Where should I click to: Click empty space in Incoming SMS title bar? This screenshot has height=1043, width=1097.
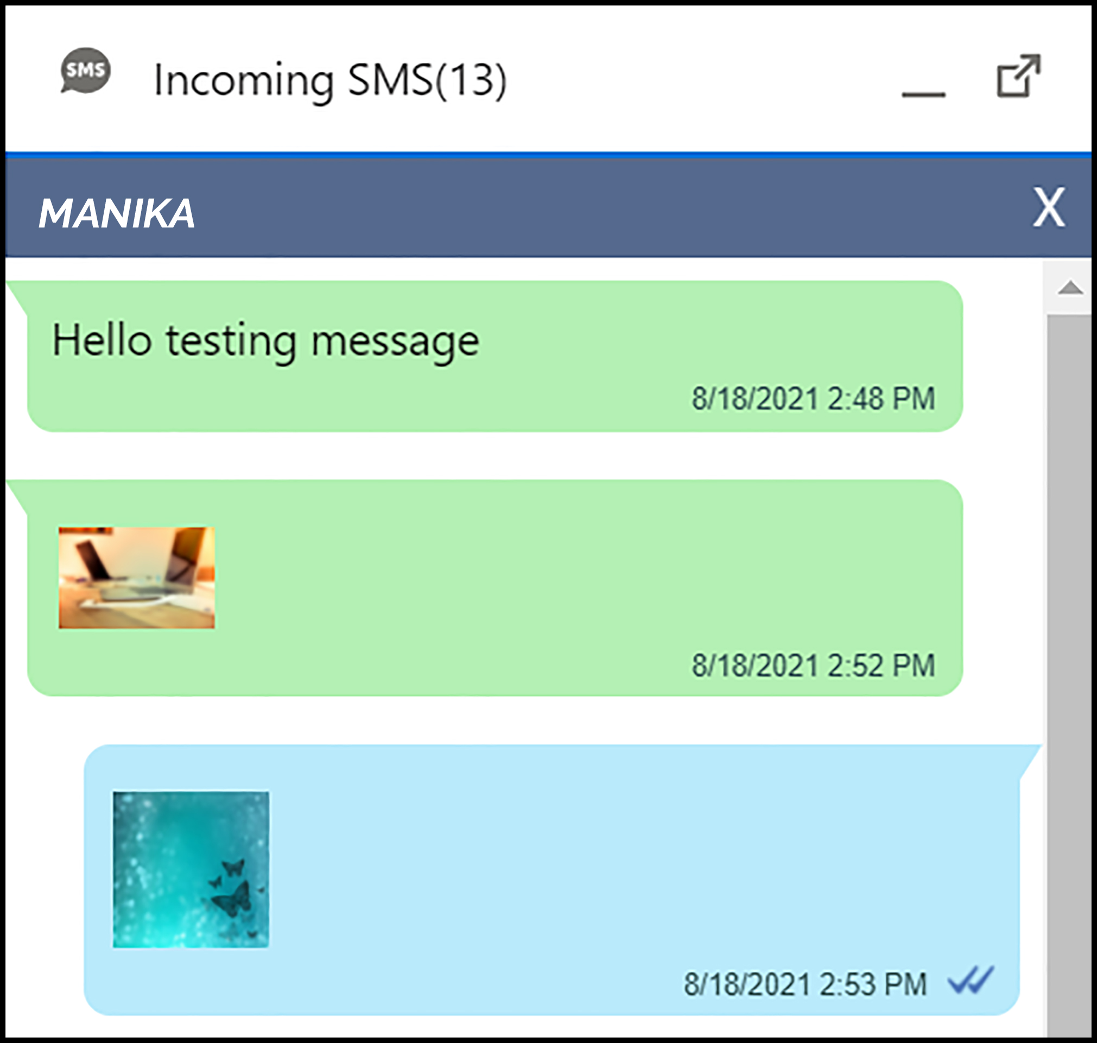point(700,78)
